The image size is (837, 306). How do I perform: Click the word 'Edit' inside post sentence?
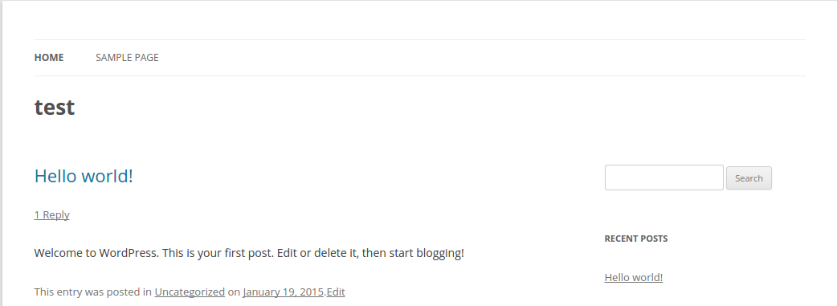coord(288,253)
